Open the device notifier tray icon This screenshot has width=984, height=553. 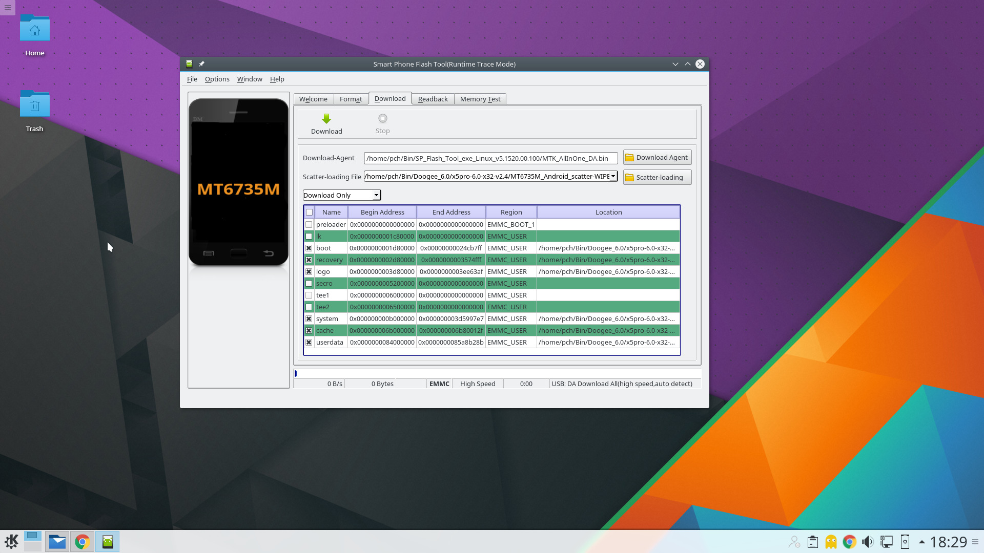[905, 542]
